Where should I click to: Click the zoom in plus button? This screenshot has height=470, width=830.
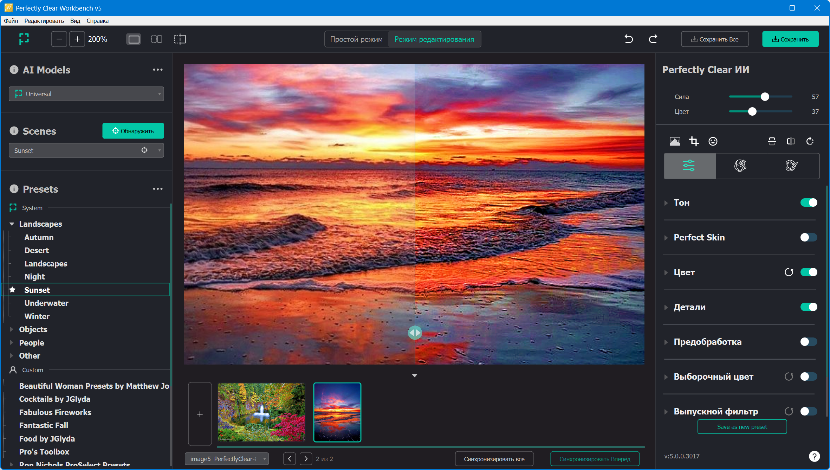coord(77,39)
